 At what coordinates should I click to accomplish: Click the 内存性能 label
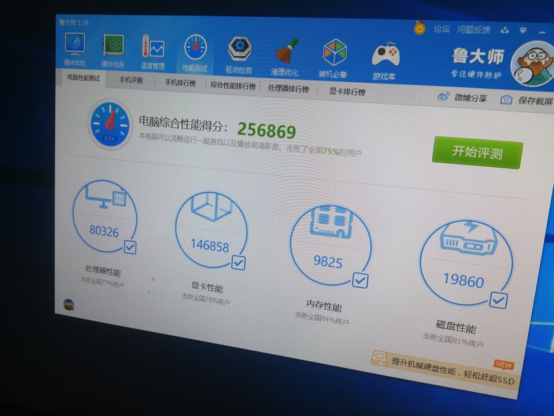[x=324, y=306]
